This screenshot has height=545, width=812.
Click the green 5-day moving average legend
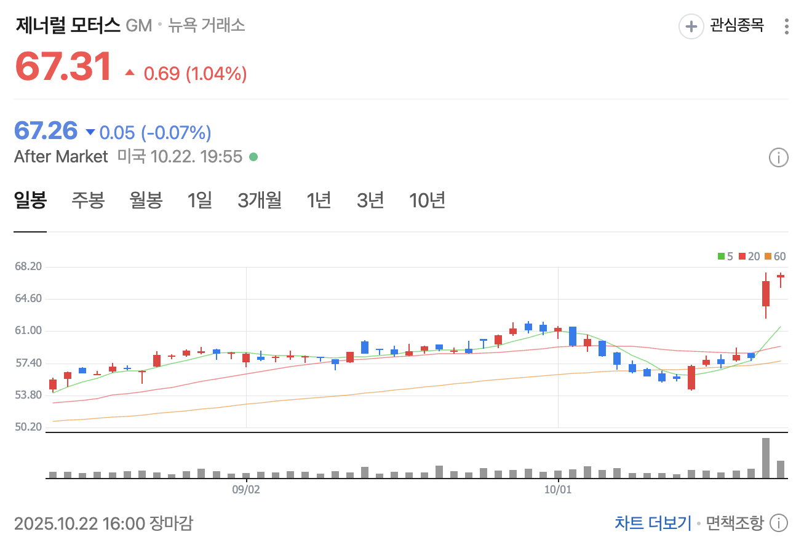tap(726, 257)
